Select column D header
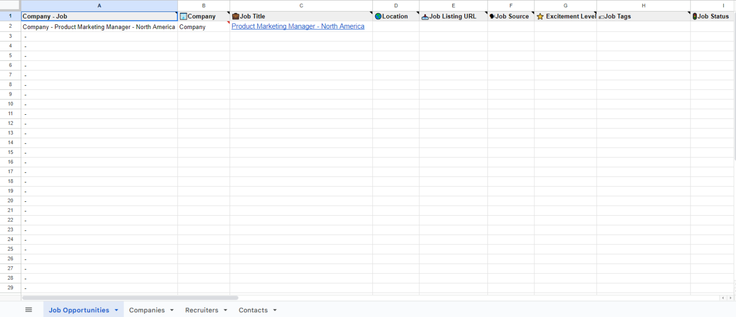736x317 pixels. 396,6
